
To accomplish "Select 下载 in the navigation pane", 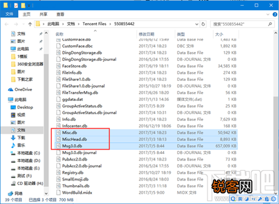I will pos(21,138).
